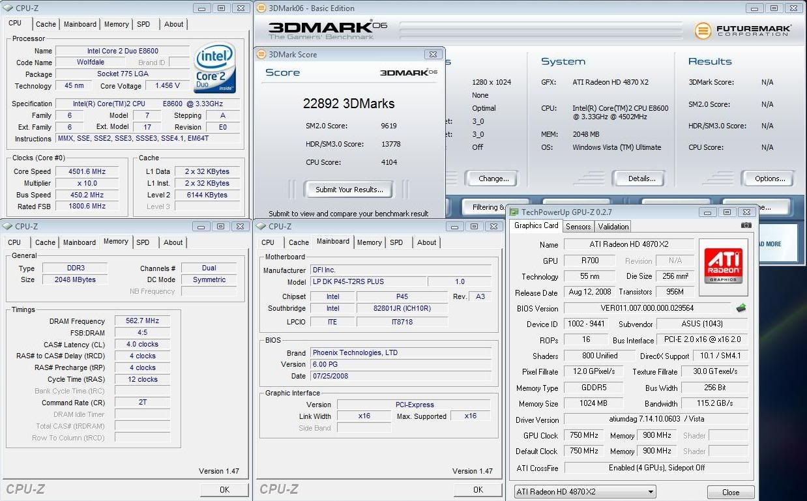
Task: Click the Manufacturer value DFI Inc.
Action: click(x=400, y=270)
